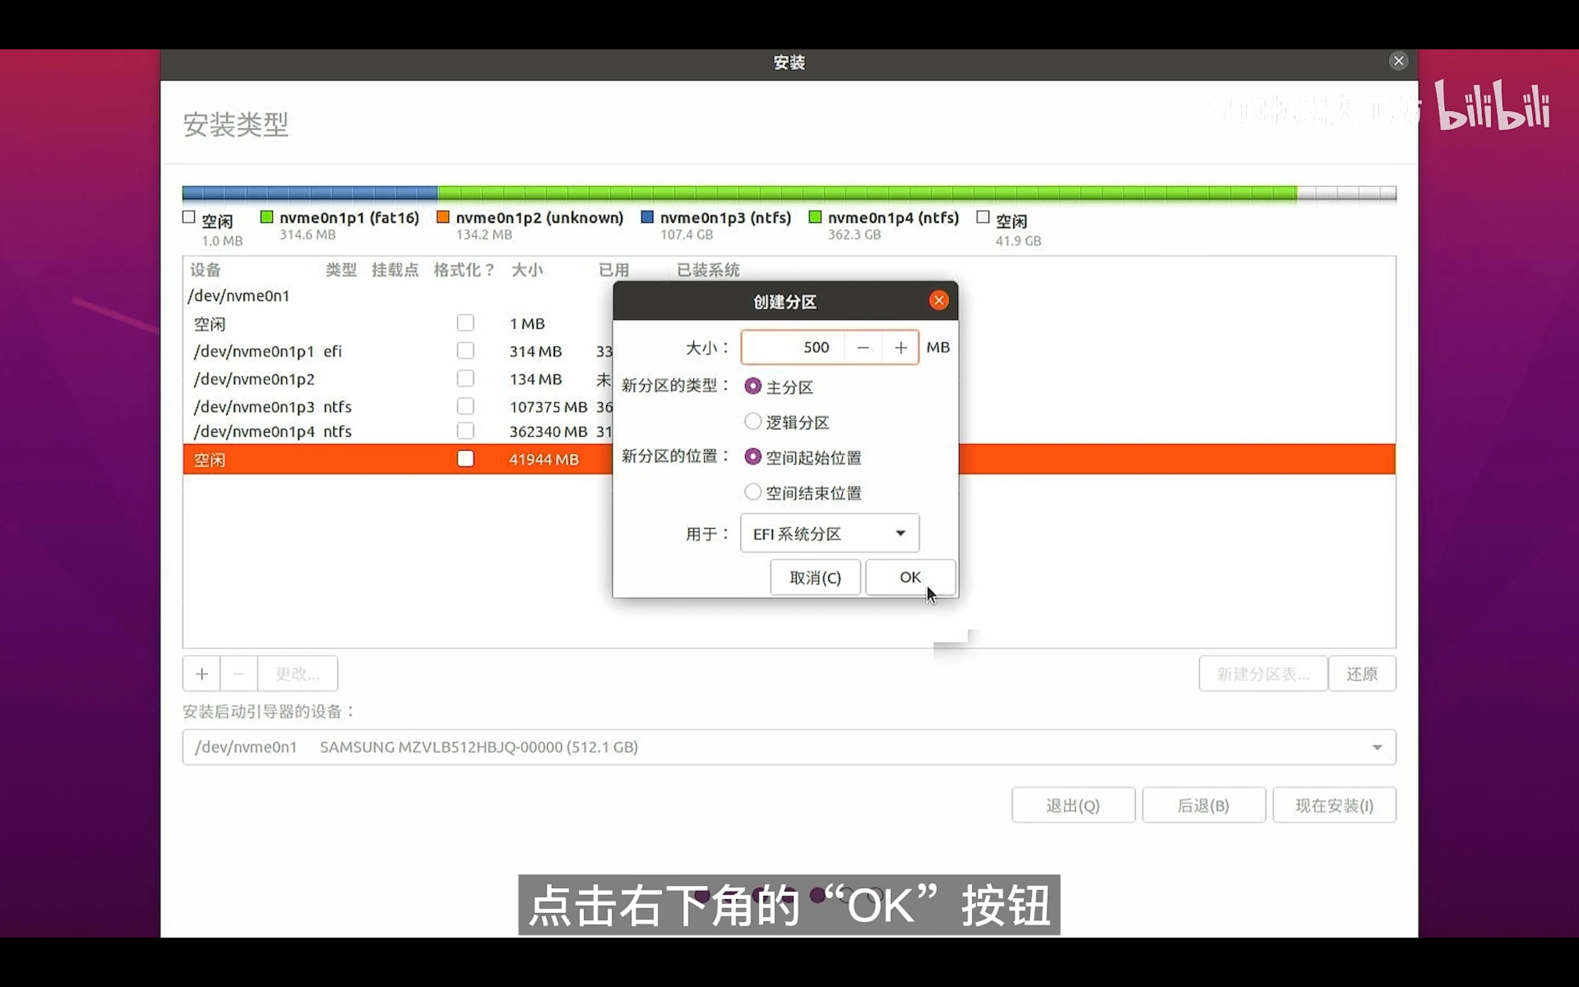Click the 挂载点 column header

point(395,270)
